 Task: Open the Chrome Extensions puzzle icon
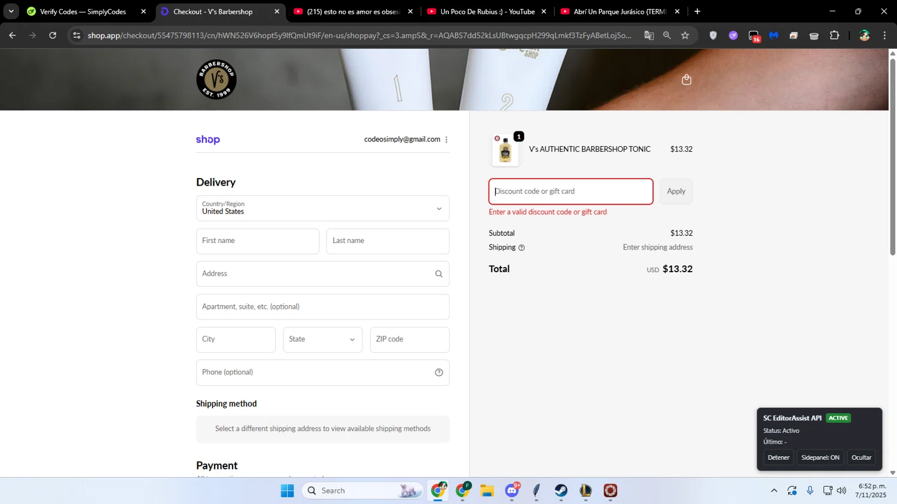pyautogui.click(x=835, y=35)
